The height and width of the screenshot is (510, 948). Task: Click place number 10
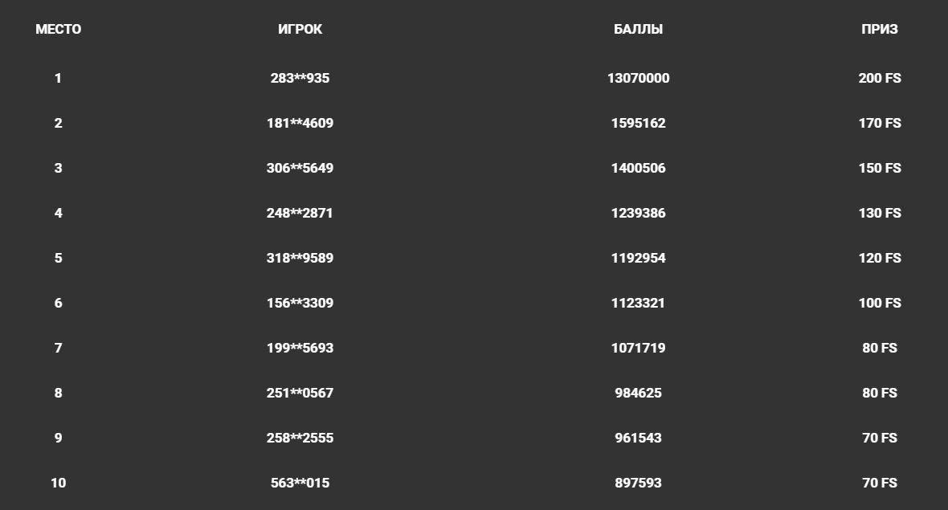58,483
